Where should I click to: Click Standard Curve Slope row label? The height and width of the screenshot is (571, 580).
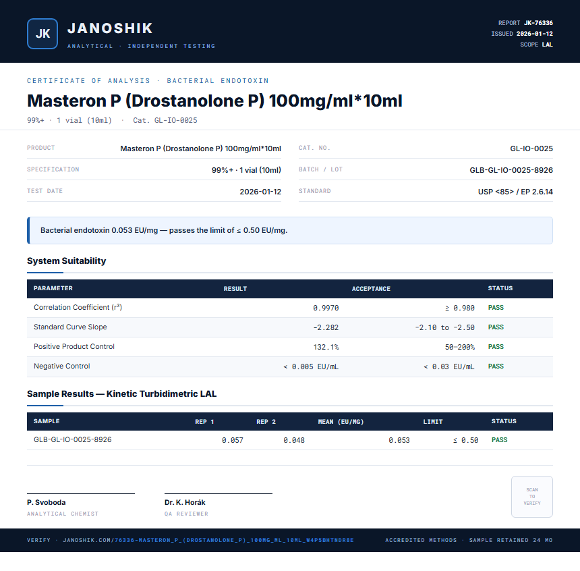70,327
